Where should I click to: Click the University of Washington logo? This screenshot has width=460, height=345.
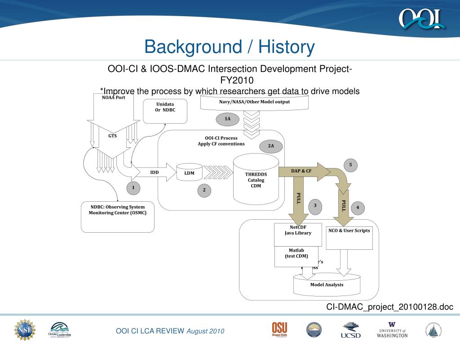392,330
